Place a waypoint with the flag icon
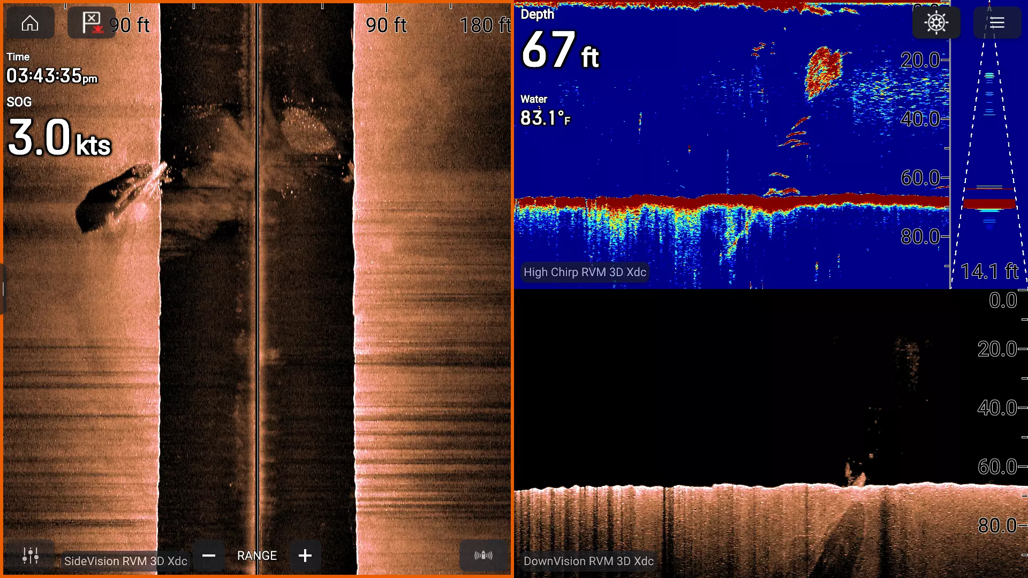The image size is (1028, 578). point(92,23)
